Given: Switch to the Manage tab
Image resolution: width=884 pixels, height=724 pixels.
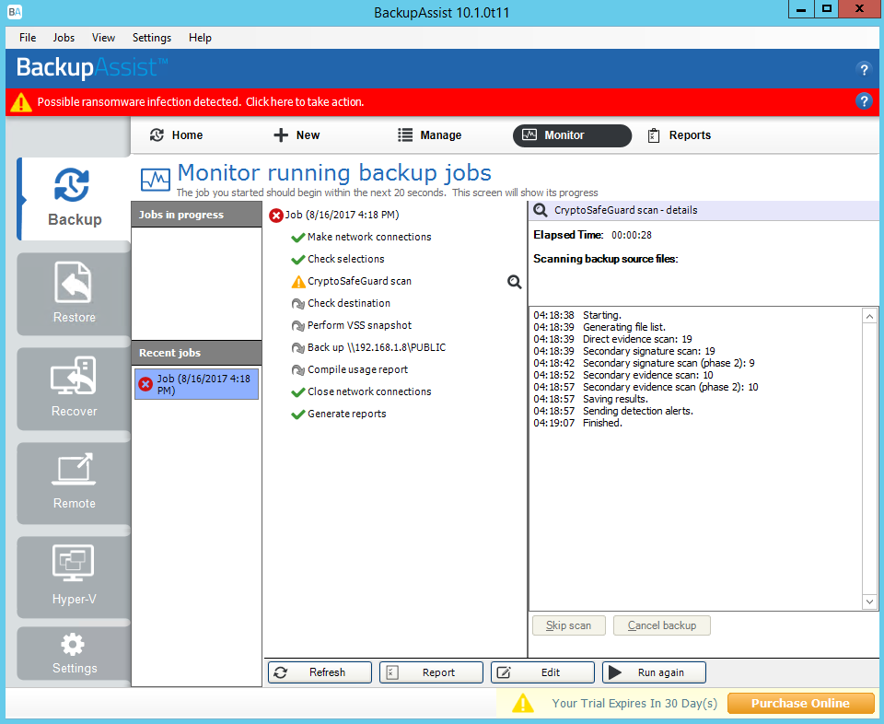Looking at the screenshot, I should point(430,135).
